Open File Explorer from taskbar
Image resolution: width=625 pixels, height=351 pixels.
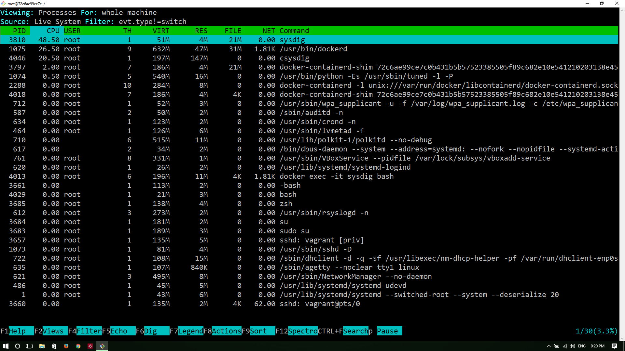42,346
